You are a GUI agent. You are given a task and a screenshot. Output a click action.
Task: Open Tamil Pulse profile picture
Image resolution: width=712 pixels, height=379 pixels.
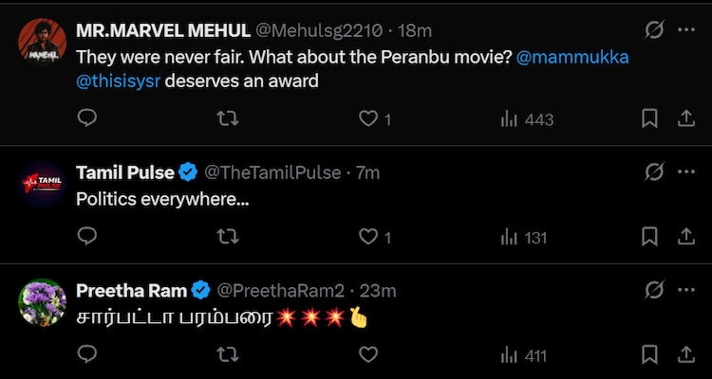point(42,183)
